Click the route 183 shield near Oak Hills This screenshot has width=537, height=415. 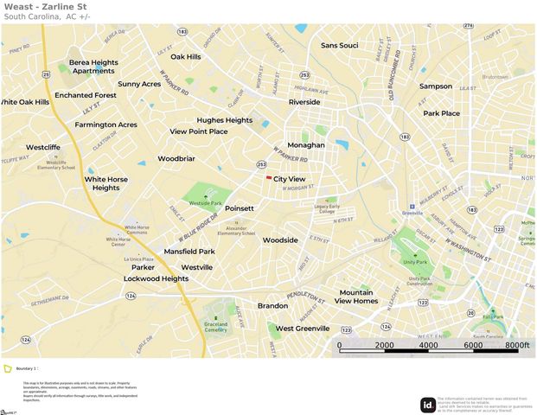pos(182,32)
